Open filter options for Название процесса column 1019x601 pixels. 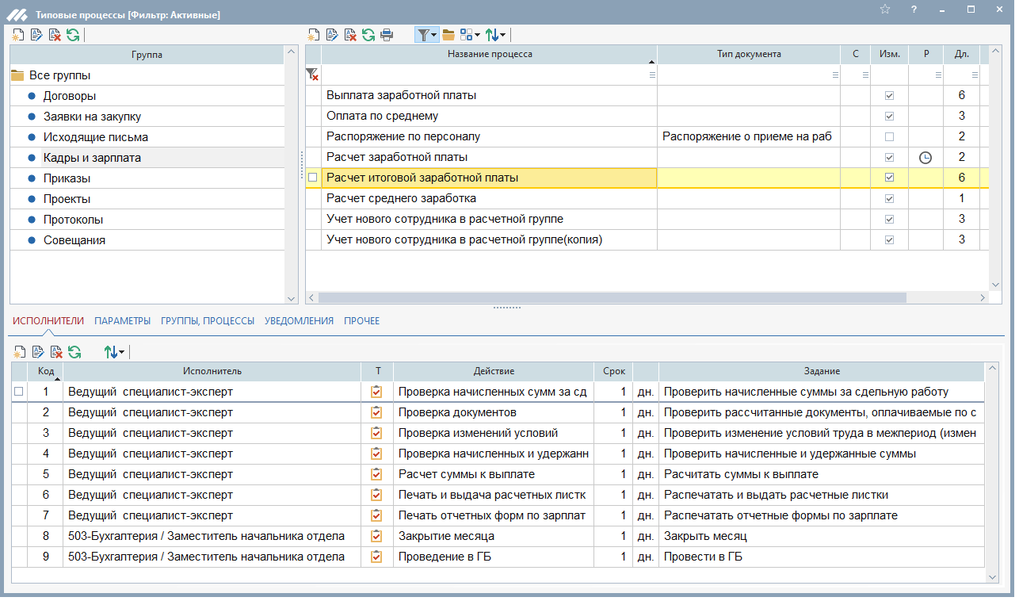pos(652,75)
